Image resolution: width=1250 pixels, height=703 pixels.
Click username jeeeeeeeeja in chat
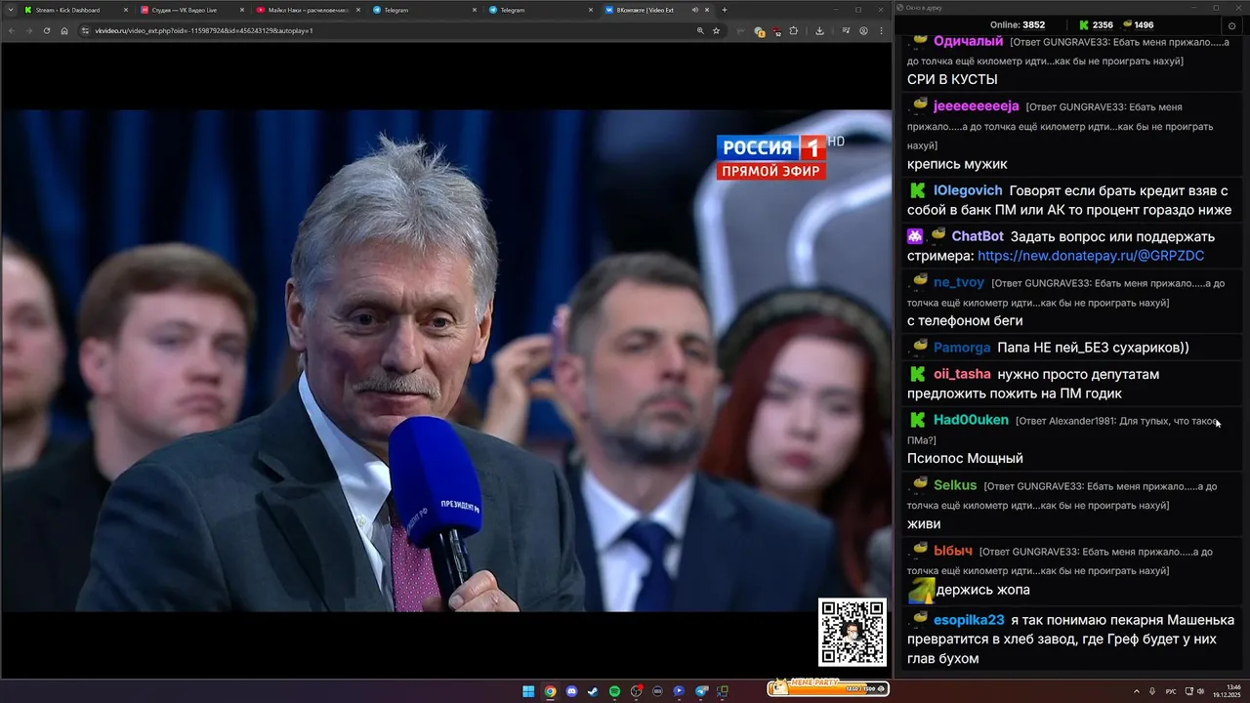(x=976, y=105)
